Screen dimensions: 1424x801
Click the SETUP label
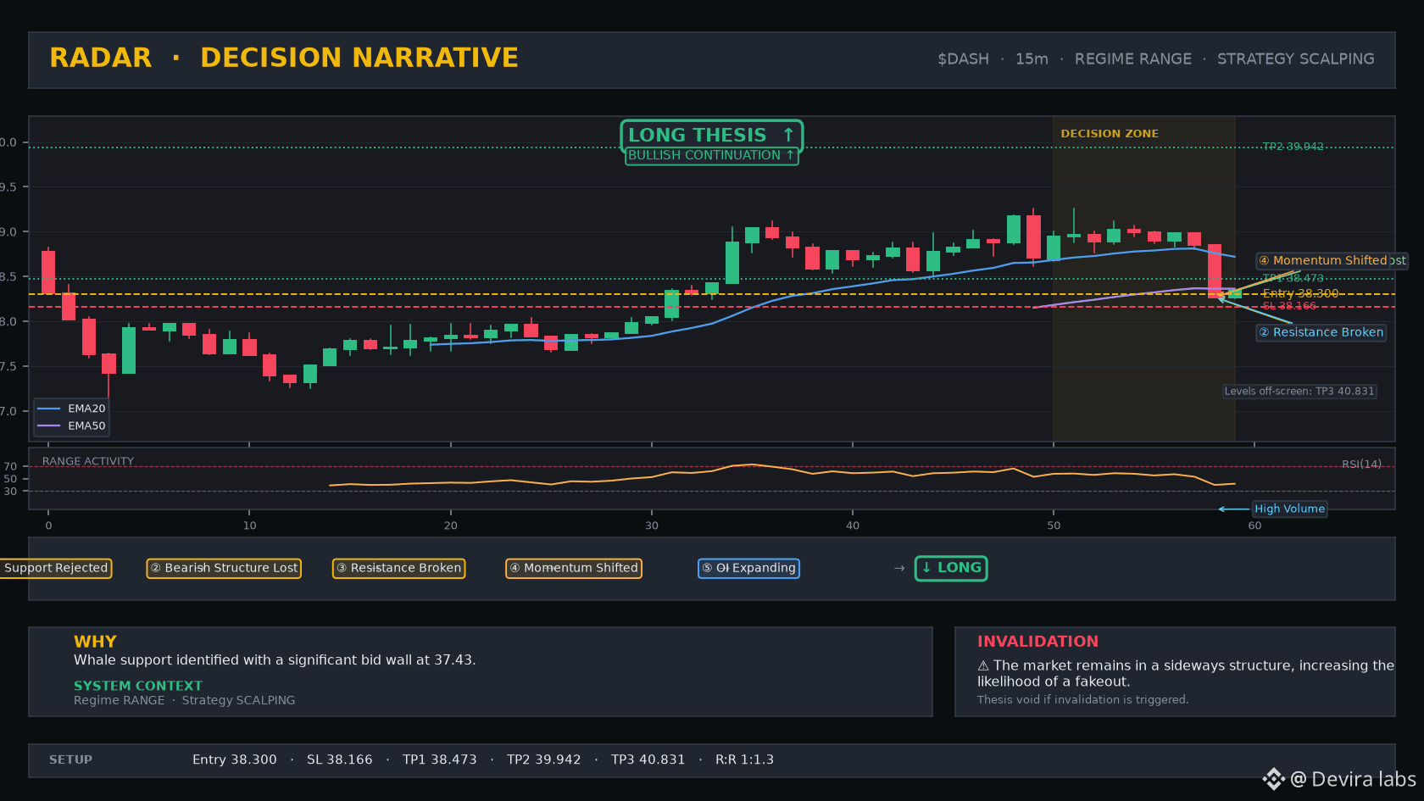tap(70, 759)
